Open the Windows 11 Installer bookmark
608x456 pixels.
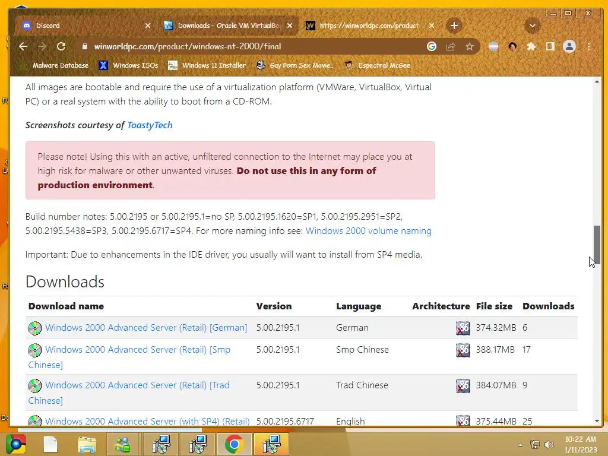(x=207, y=65)
